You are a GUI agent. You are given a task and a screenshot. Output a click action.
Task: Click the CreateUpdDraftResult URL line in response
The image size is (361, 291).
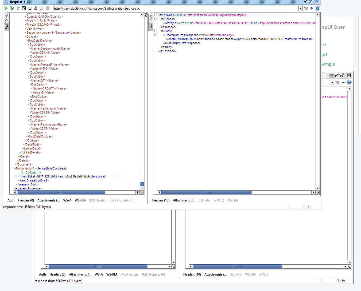239,39
